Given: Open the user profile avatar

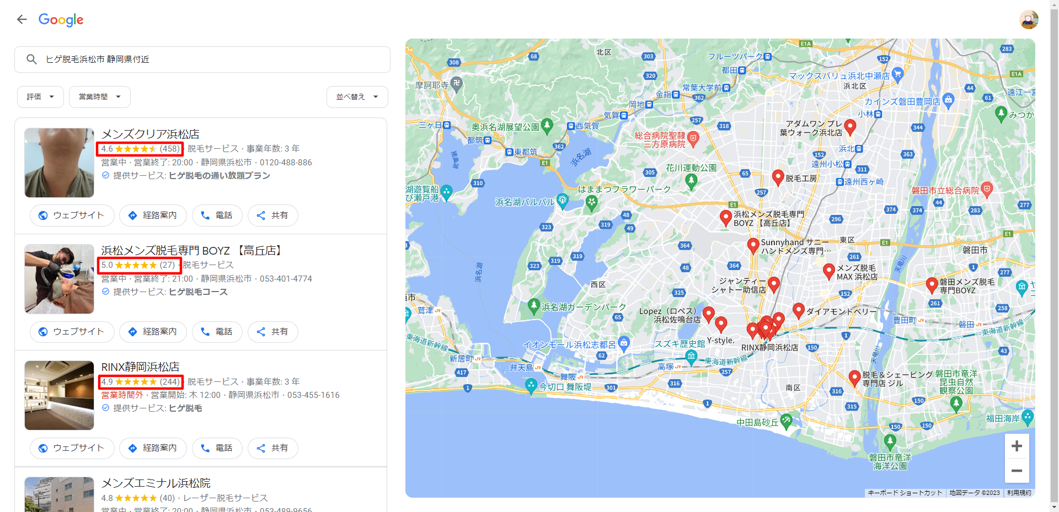Looking at the screenshot, I should [1028, 20].
